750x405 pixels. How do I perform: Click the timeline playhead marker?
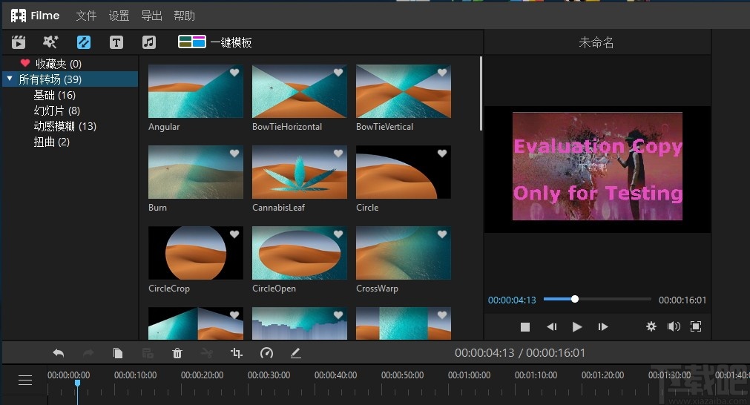77,383
